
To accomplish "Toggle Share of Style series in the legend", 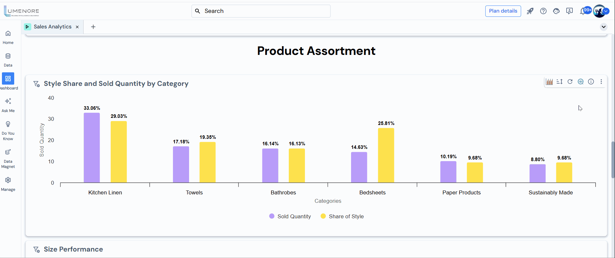I will (x=342, y=216).
